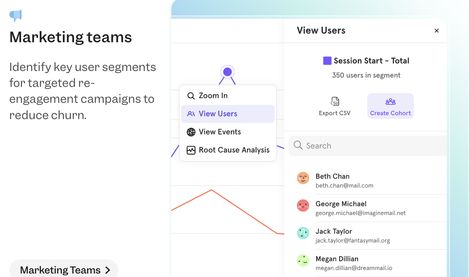
Task: Click George Michael's avatar
Action: 303,205
